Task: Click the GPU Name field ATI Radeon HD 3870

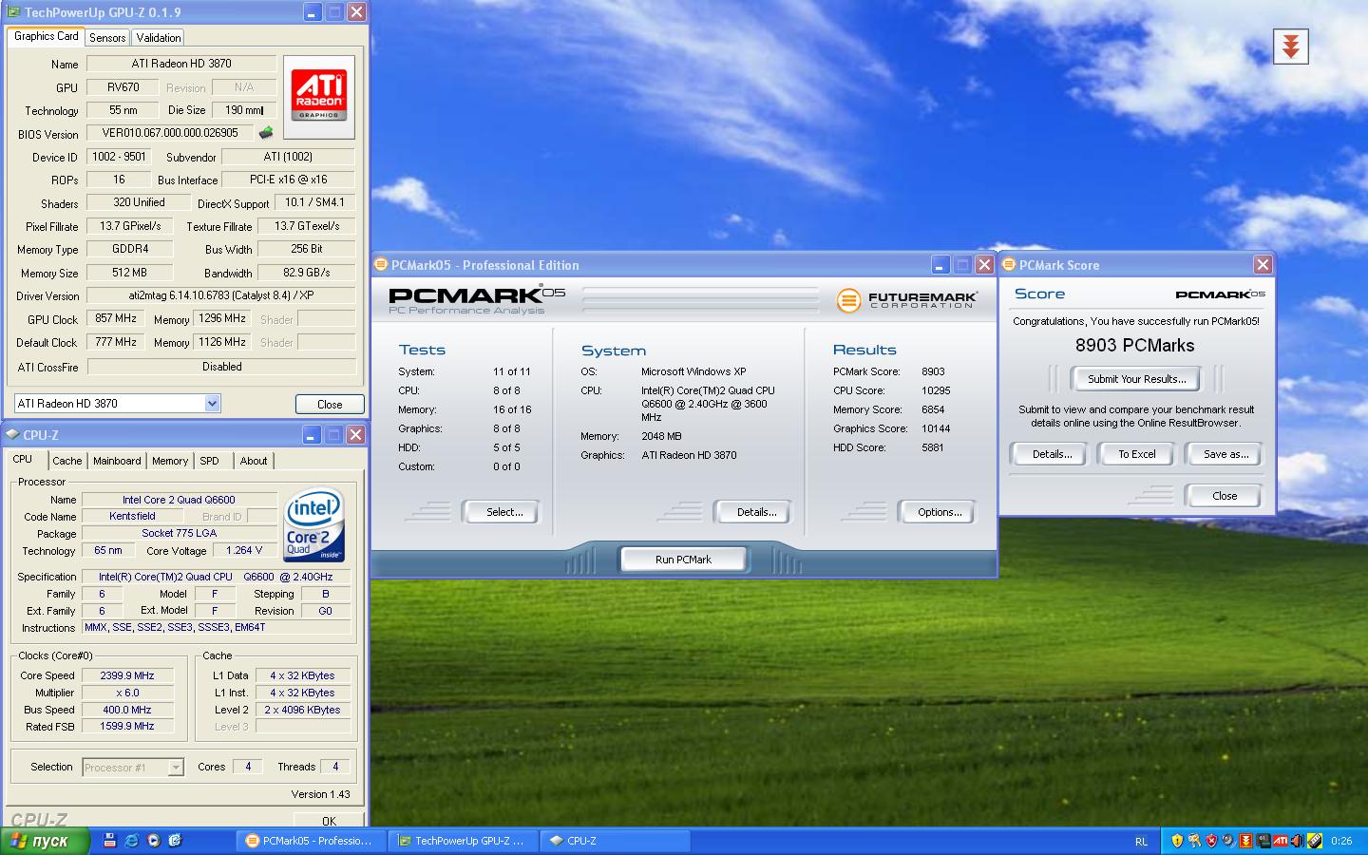Action: [181, 64]
